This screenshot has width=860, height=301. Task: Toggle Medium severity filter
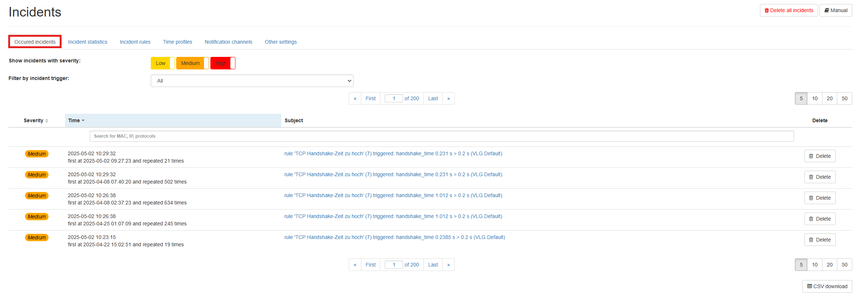pos(192,63)
